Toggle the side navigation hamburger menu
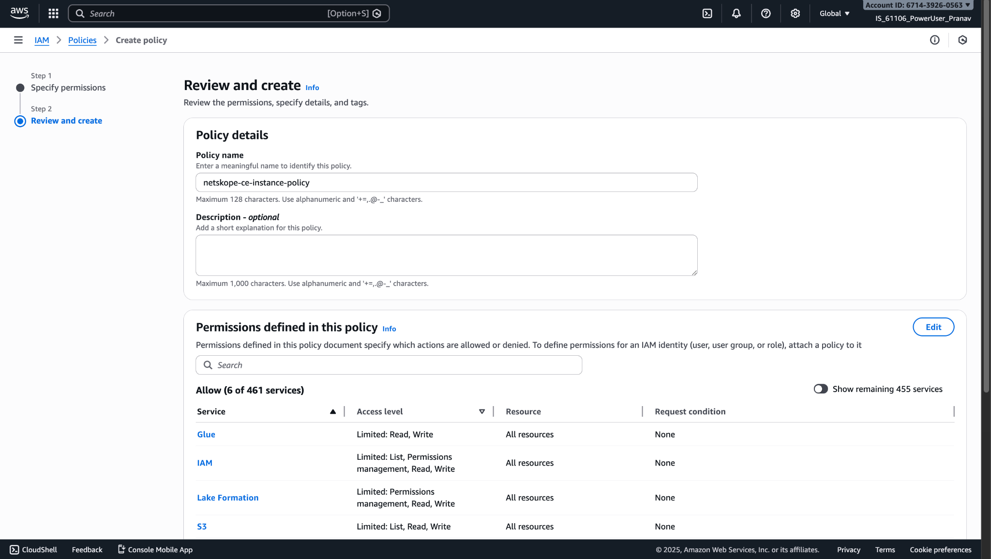Viewport: 991px width, 559px height. (18, 40)
